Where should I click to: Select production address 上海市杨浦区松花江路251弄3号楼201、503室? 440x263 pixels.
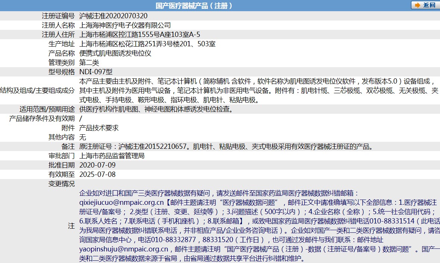pos(147,44)
